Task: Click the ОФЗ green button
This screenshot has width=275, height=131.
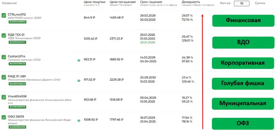Action: (x=243, y=123)
